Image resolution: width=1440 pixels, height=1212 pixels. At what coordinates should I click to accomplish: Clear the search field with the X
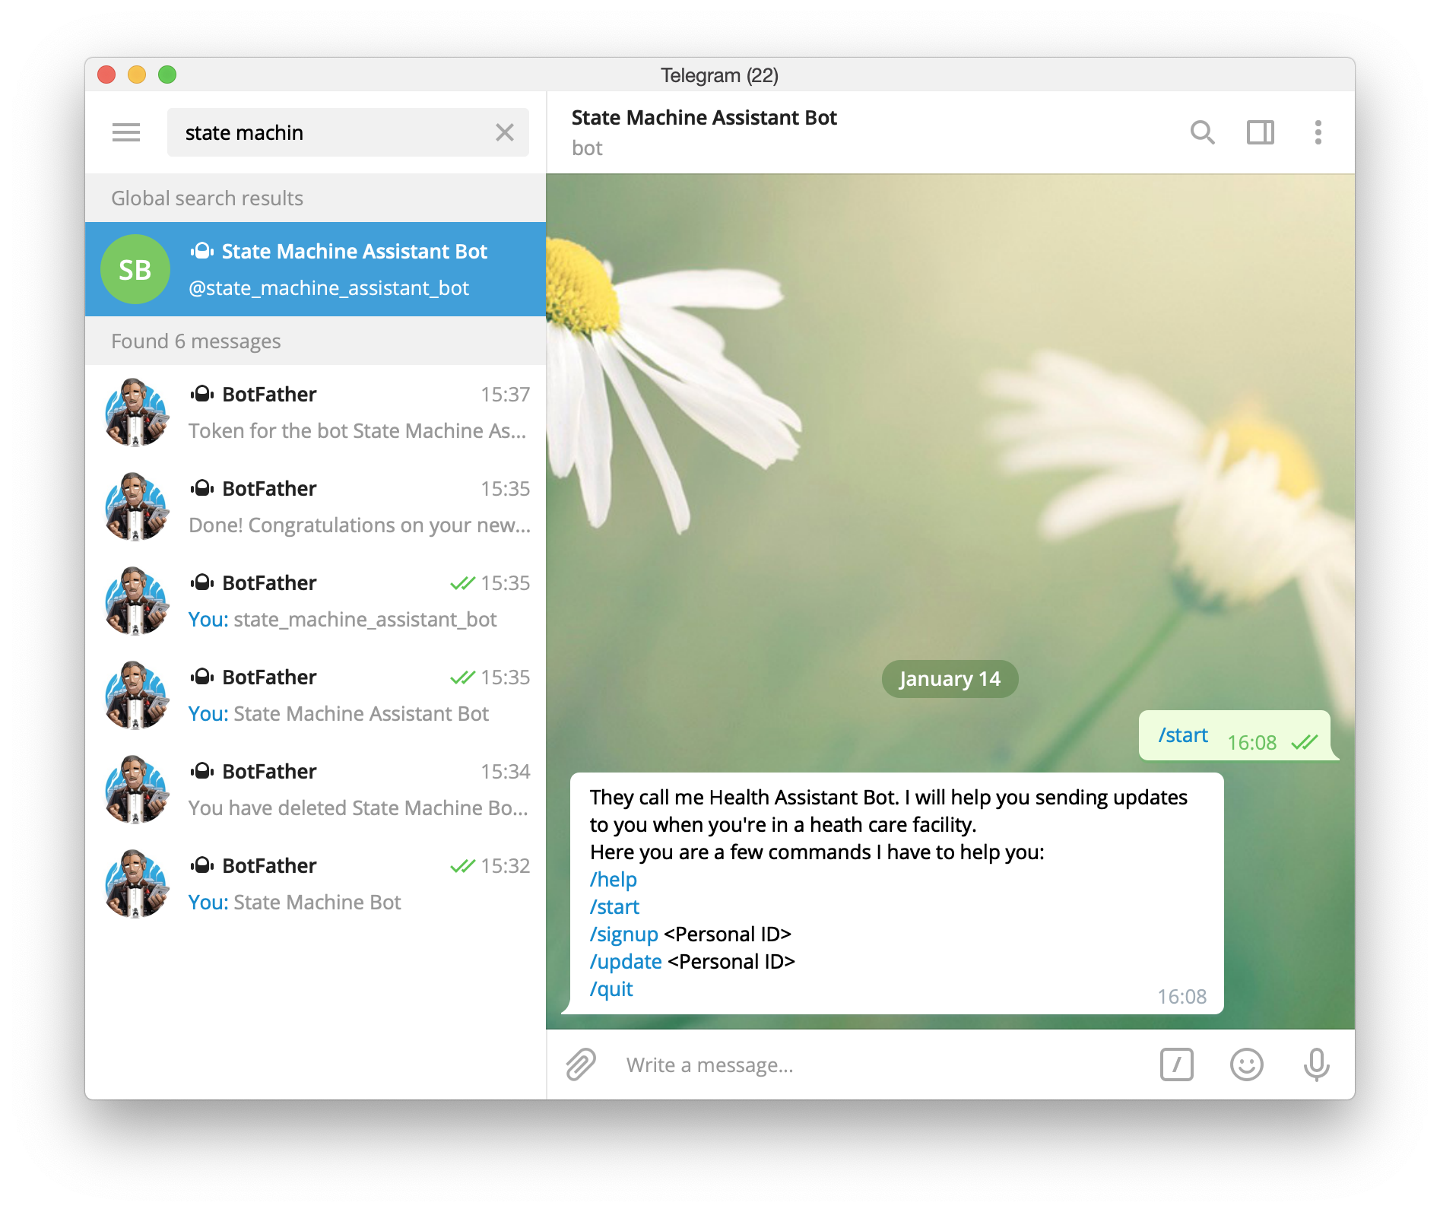click(x=505, y=132)
